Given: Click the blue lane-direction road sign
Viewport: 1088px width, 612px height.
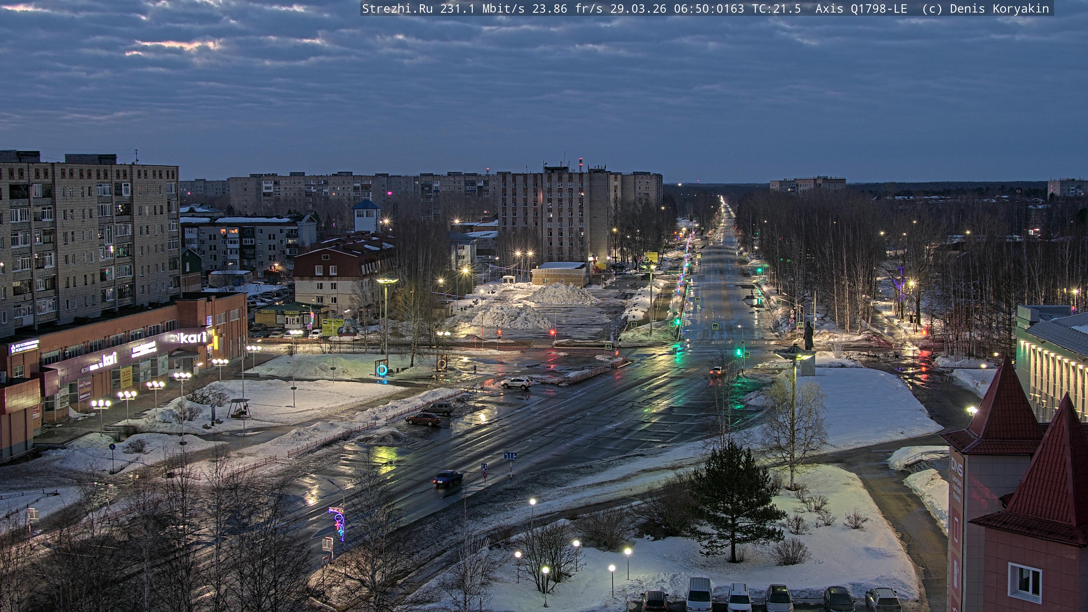Looking at the screenshot, I should coord(510,456).
